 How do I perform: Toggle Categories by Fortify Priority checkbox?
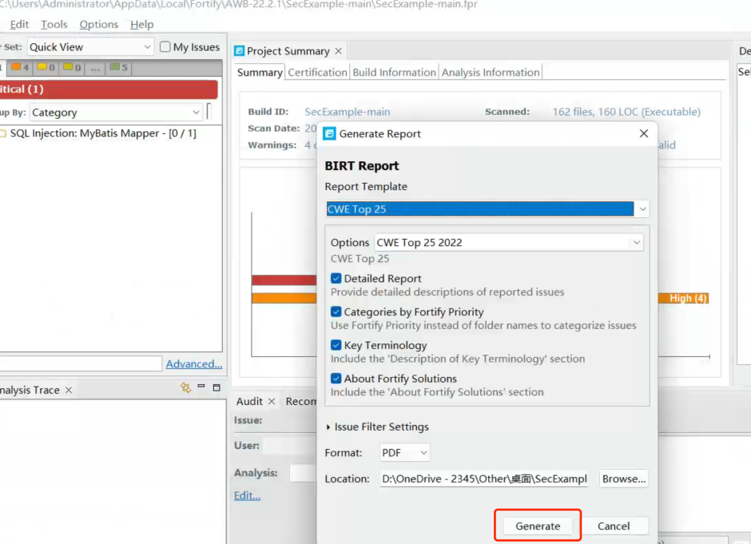tap(336, 312)
